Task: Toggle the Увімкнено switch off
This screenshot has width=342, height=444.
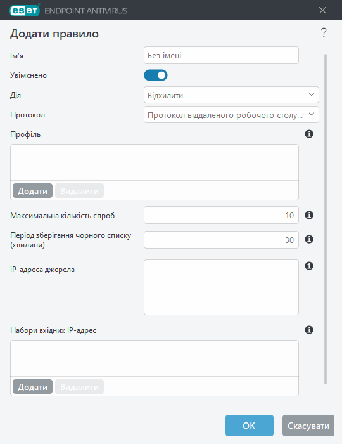Action: (156, 75)
